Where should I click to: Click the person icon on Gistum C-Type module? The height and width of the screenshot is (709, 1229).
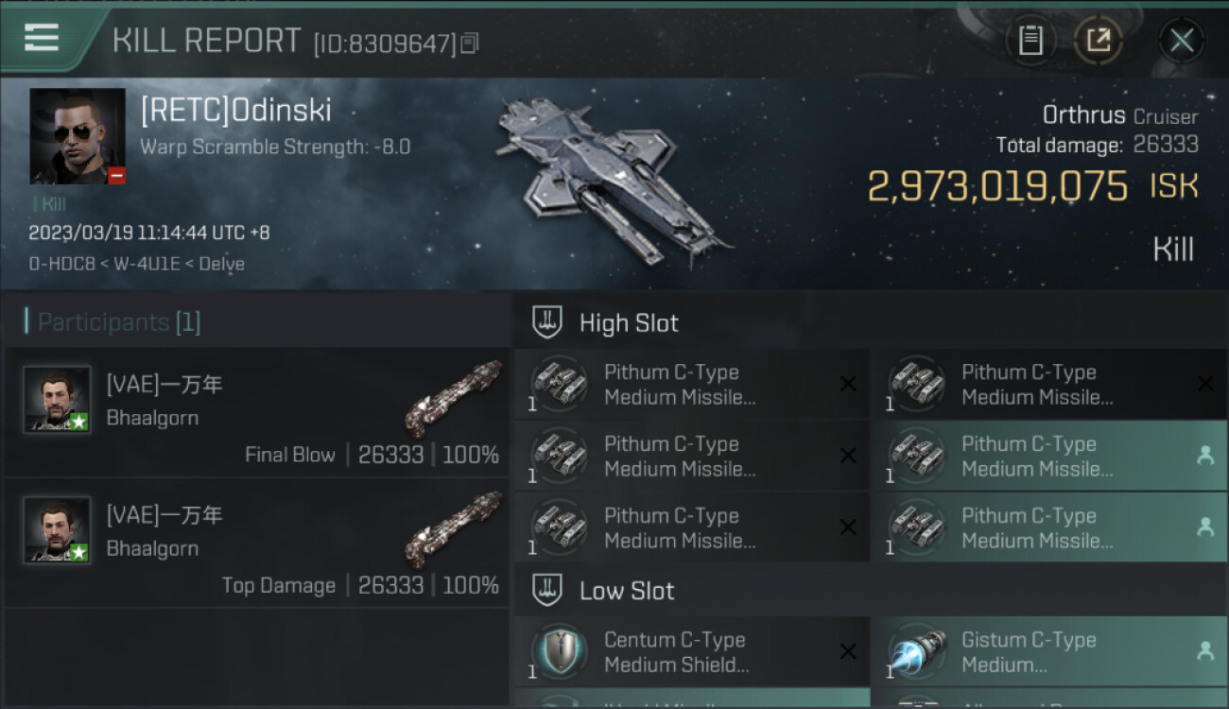tap(1204, 650)
